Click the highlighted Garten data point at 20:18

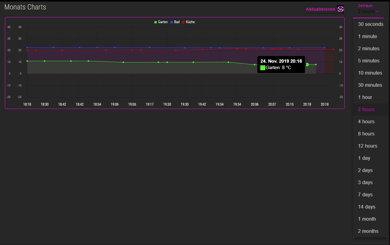[x=307, y=65]
